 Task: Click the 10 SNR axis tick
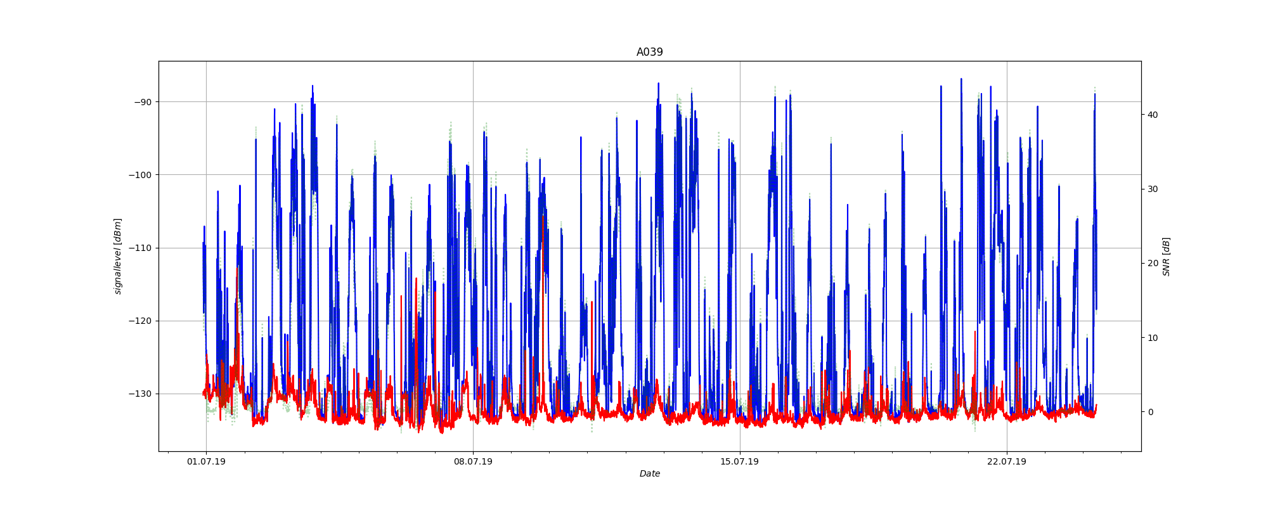(1152, 338)
